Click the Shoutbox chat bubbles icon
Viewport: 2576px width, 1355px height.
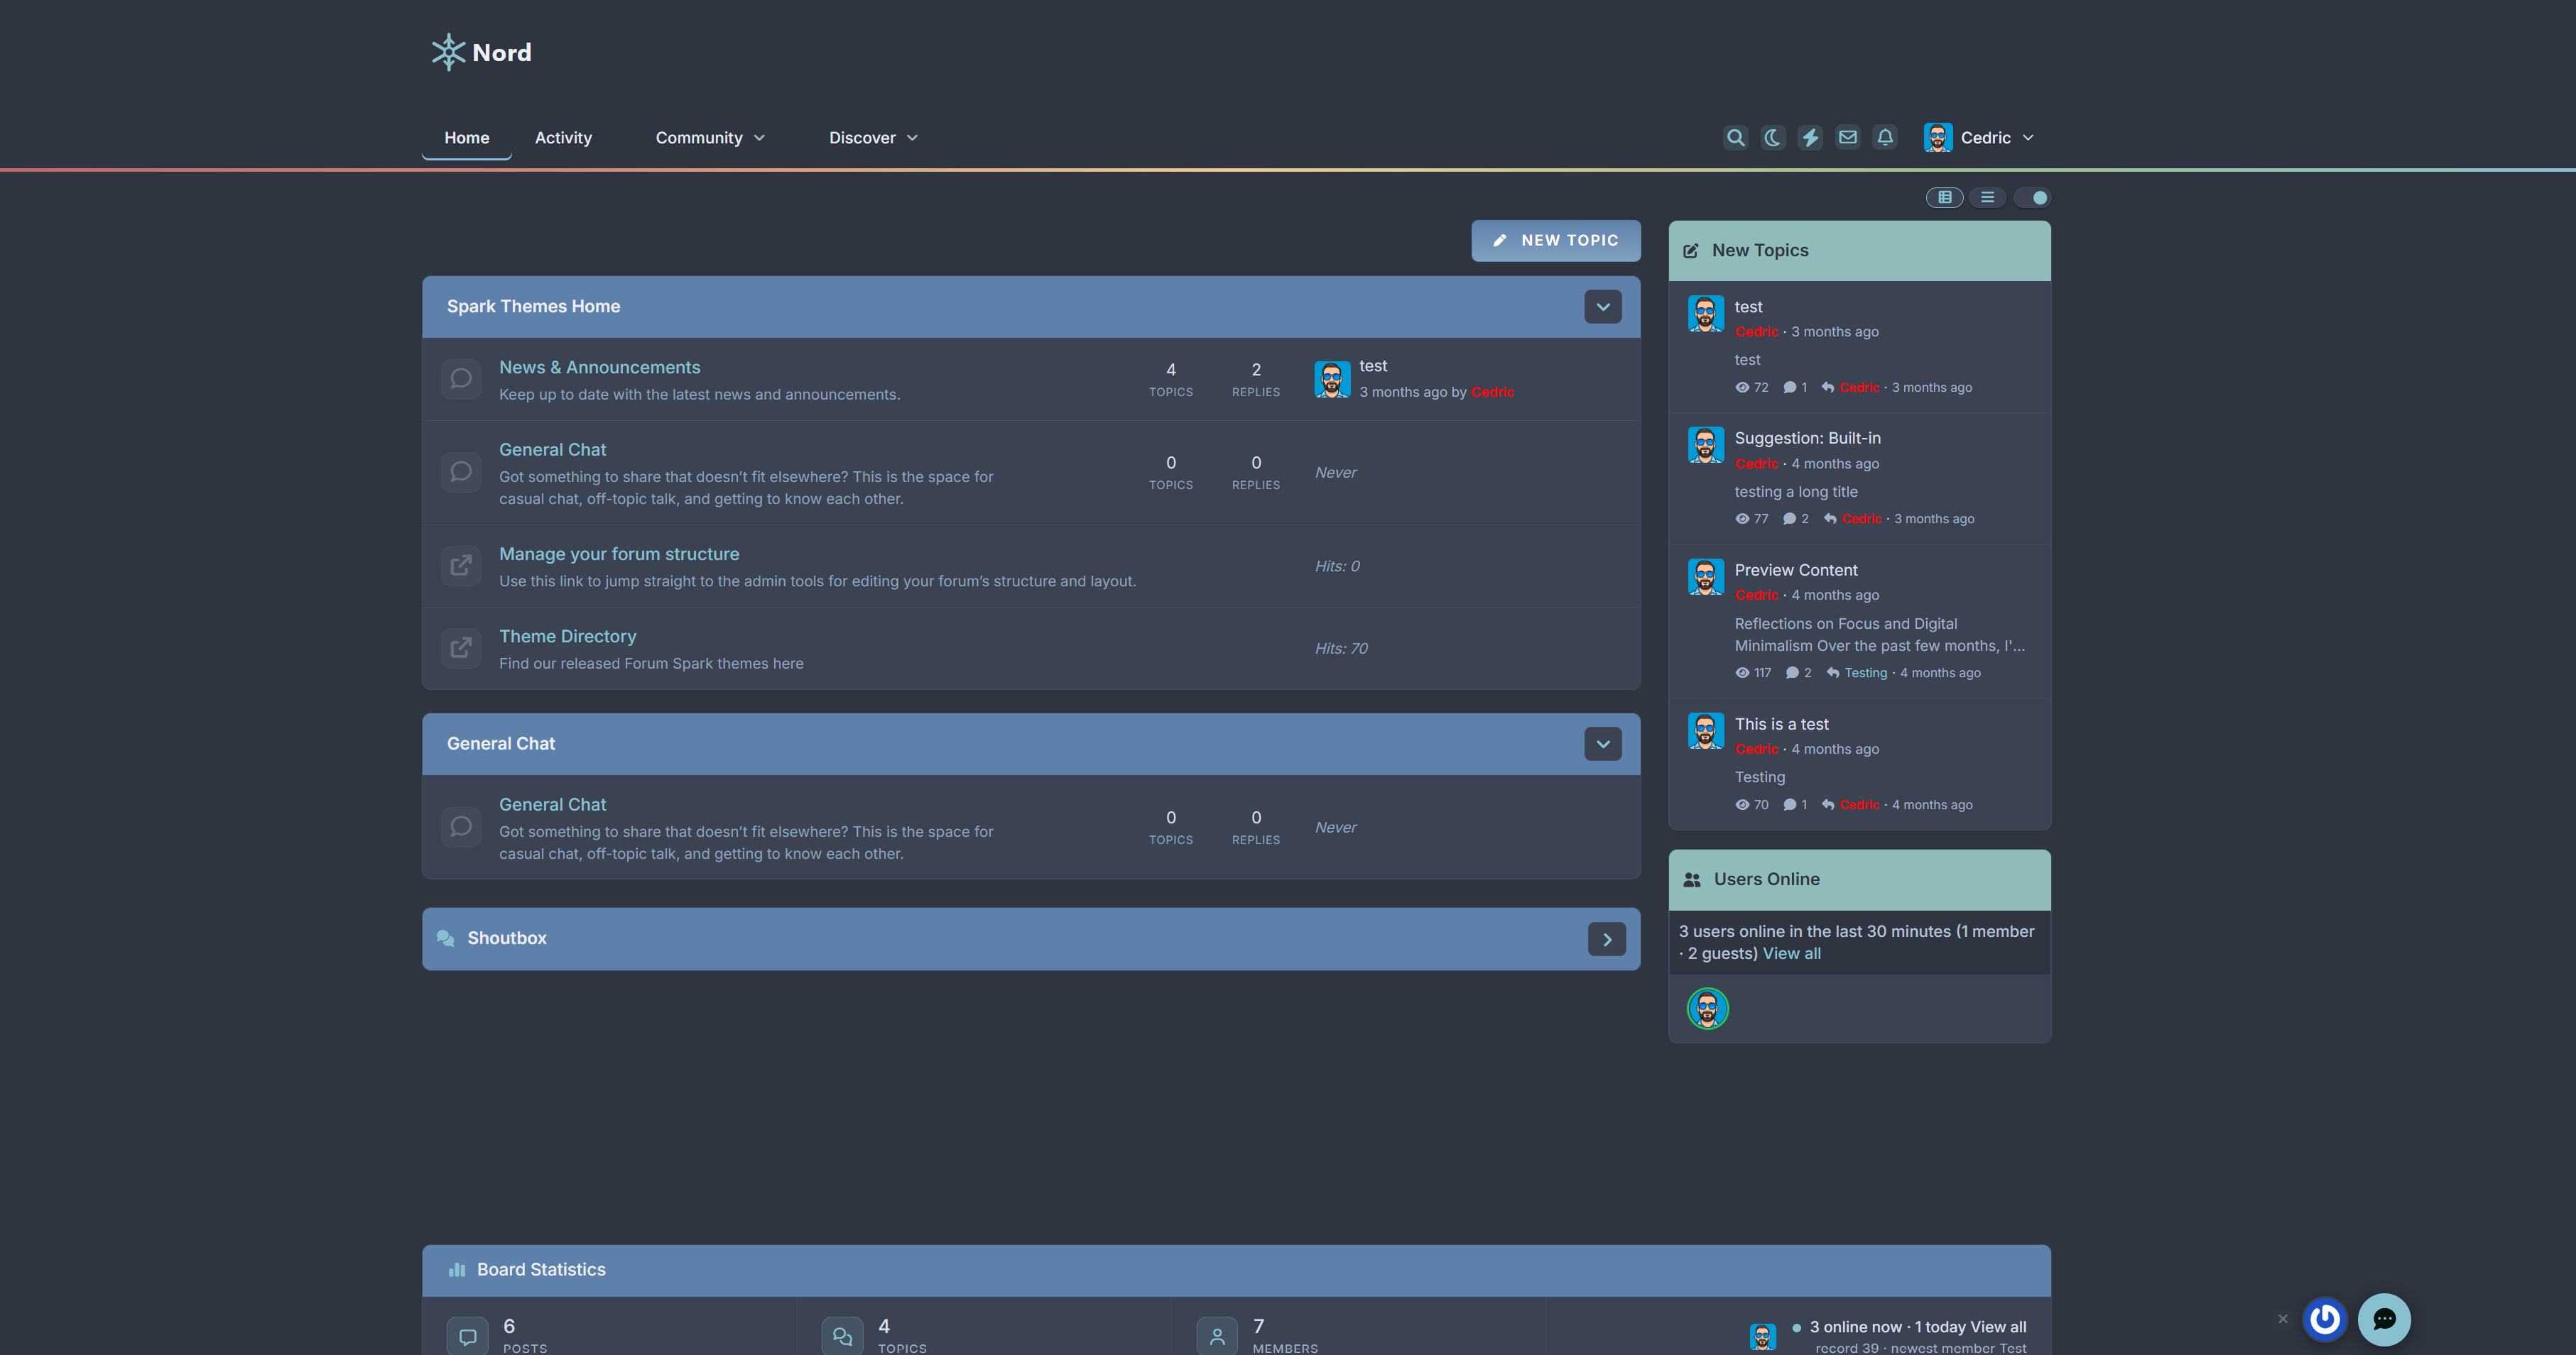click(x=446, y=938)
